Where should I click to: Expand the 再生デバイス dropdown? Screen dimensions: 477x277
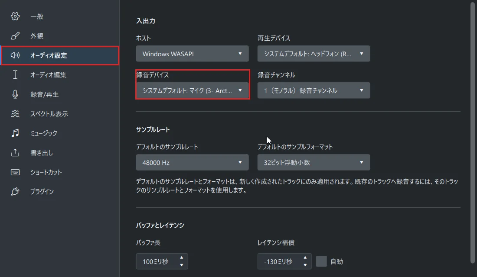click(x=314, y=54)
